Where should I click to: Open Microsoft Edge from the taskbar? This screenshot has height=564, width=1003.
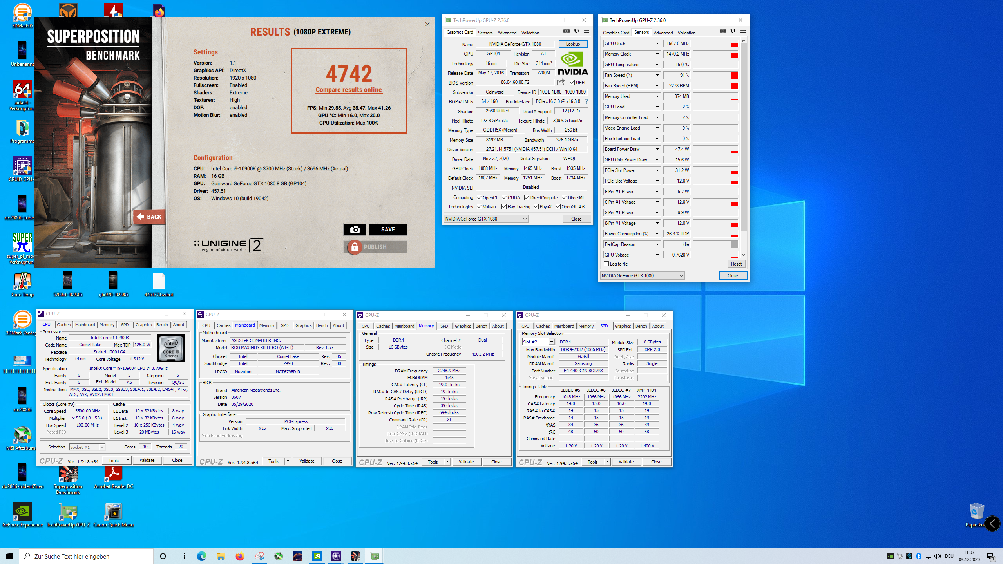pos(201,556)
